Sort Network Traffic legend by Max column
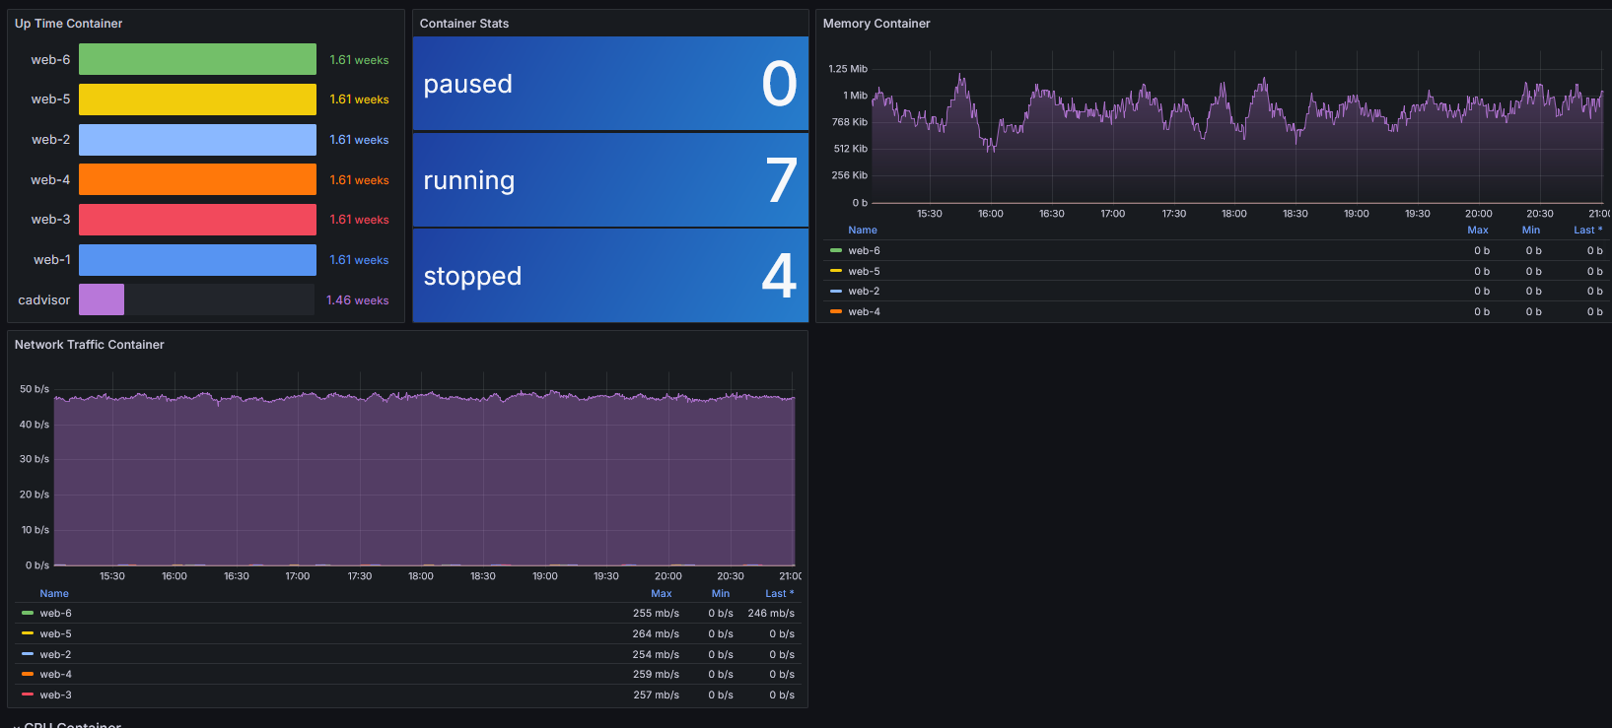The height and width of the screenshot is (728, 1612). click(661, 593)
